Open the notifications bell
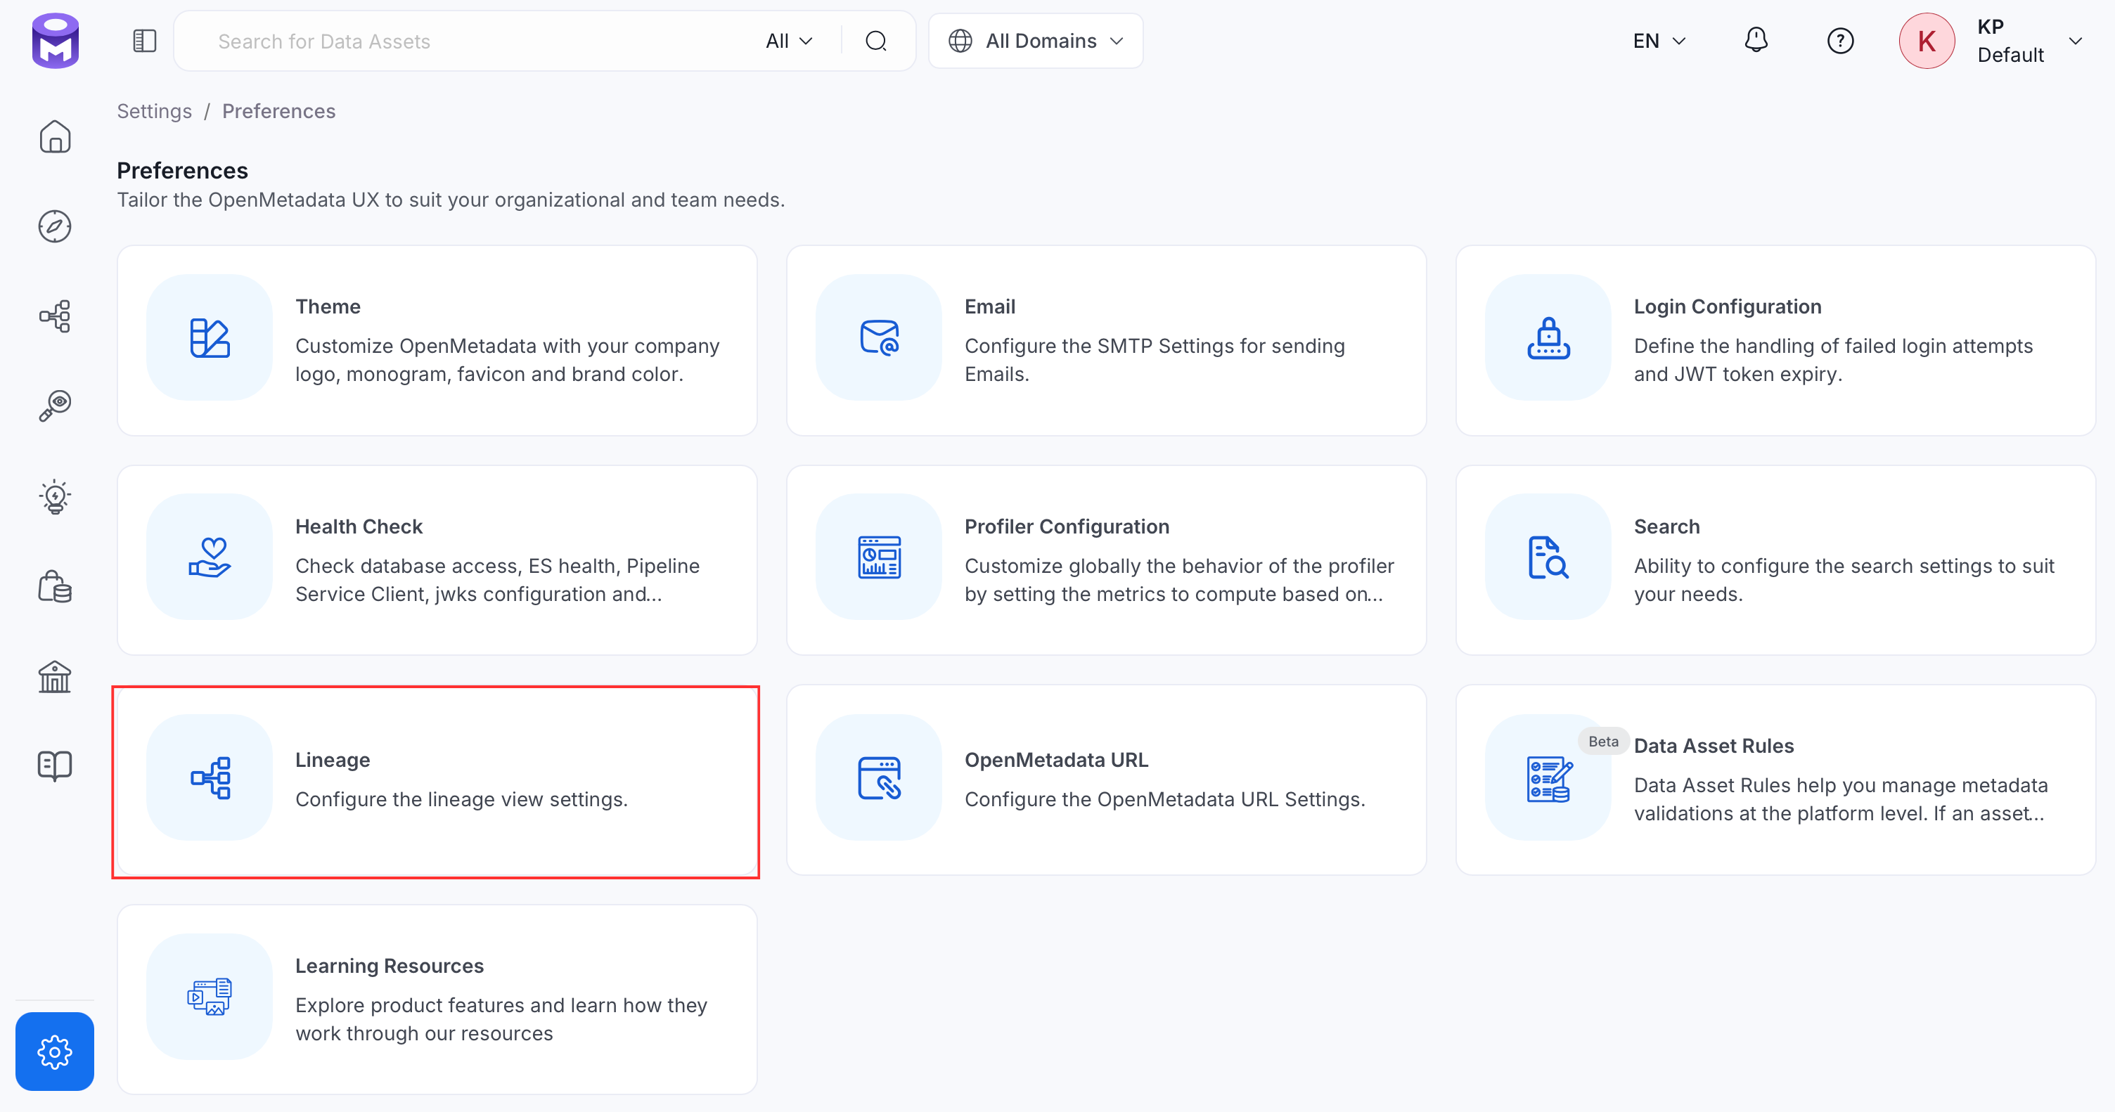 [1756, 40]
